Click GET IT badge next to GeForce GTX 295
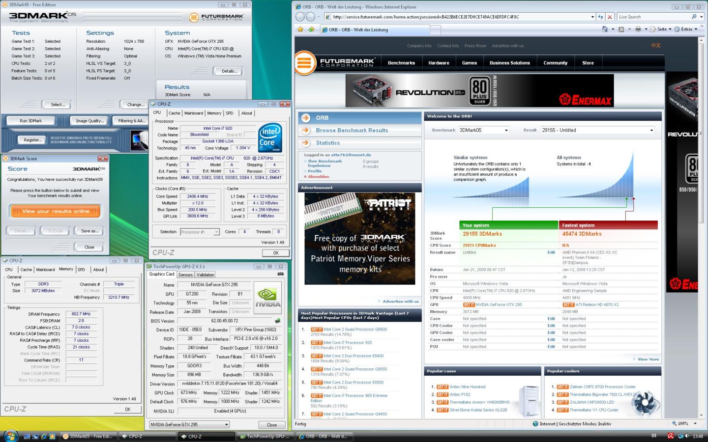 tap(469, 304)
